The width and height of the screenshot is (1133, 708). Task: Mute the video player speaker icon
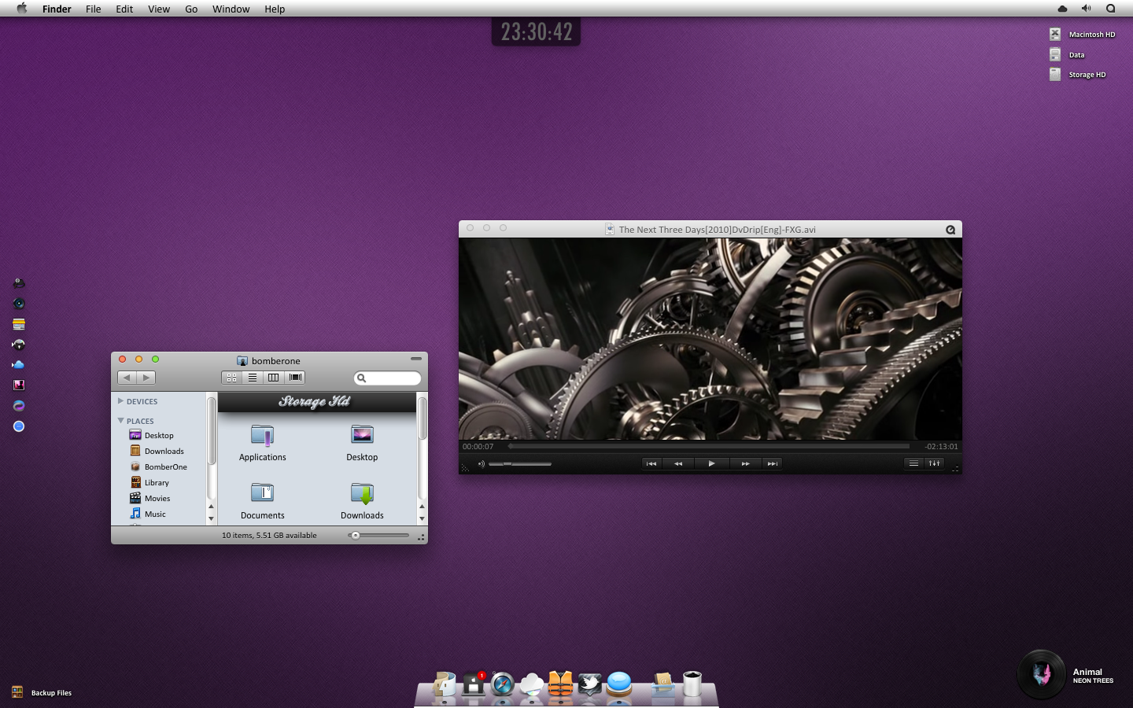[481, 463]
